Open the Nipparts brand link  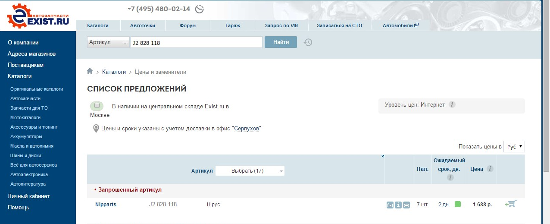coord(106,204)
